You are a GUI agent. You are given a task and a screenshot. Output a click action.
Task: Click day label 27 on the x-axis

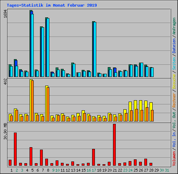[146, 170]
